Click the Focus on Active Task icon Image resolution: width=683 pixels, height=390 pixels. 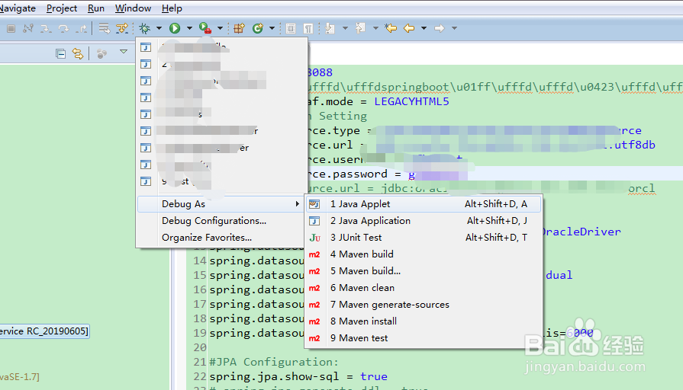pyautogui.click(x=102, y=53)
